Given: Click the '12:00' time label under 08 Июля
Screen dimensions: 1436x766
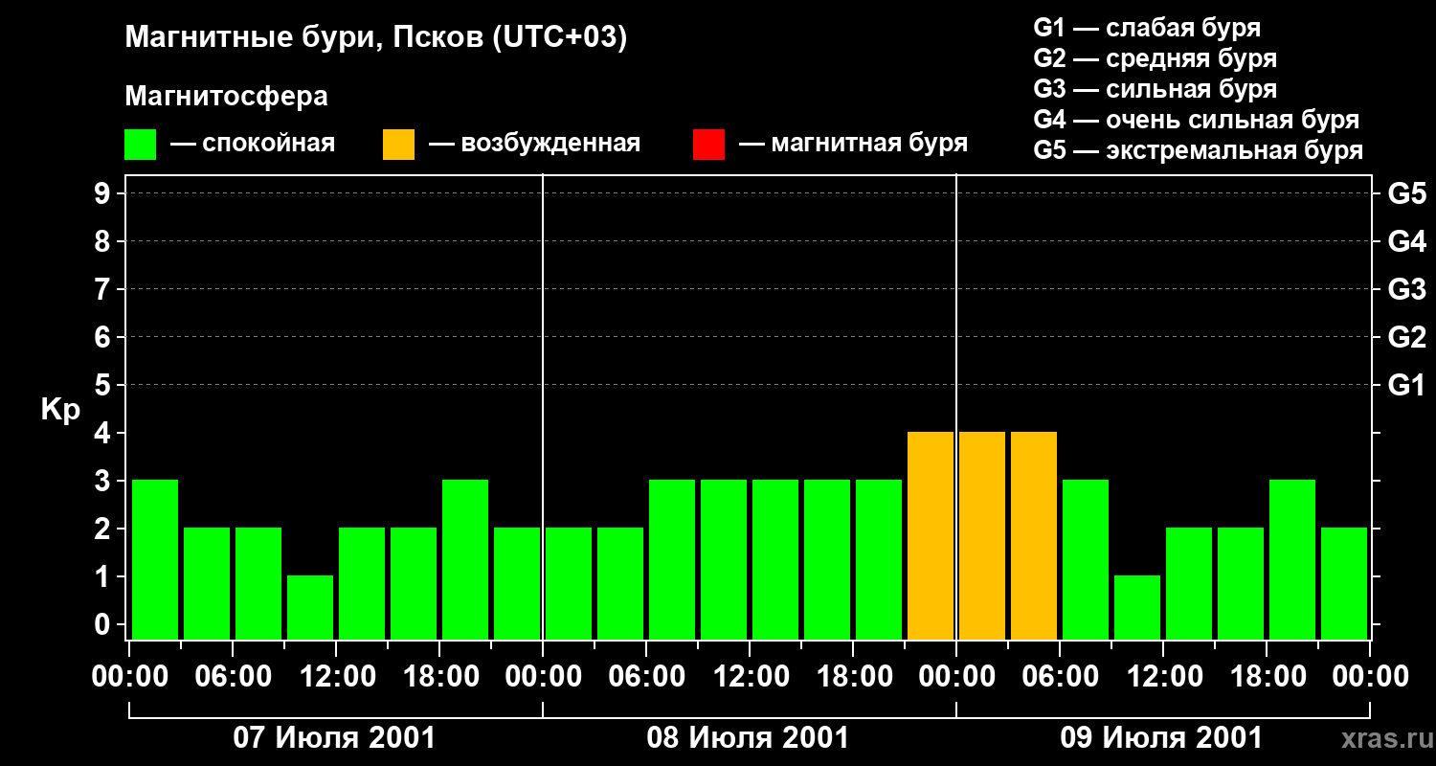Looking at the screenshot, I should click(x=750, y=677).
